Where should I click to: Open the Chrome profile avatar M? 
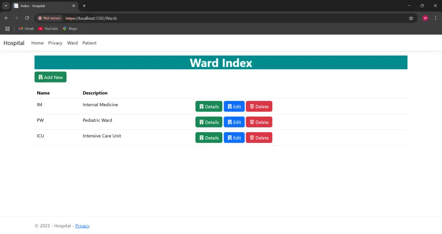pyautogui.click(x=425, y=18)
